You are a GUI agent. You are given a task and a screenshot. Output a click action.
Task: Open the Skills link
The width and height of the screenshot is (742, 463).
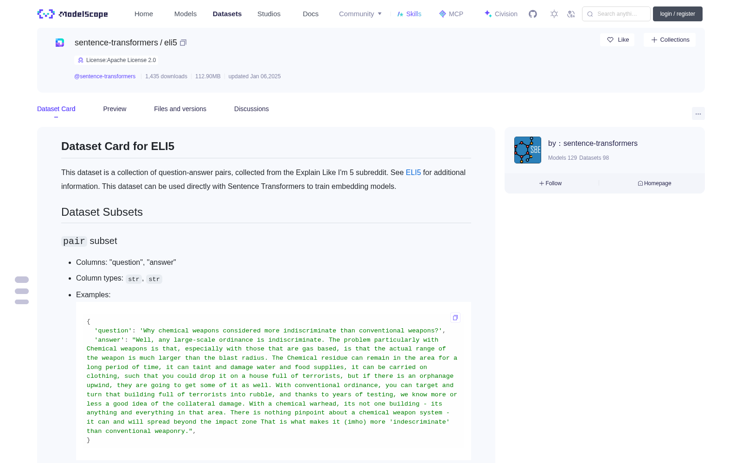pyautogui.click(x=409, y=14)
